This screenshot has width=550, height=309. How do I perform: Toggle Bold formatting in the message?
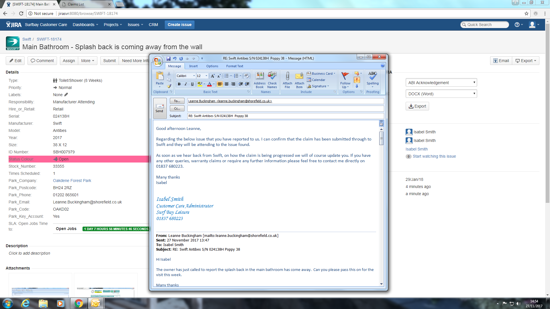click(x=179, y=84)
